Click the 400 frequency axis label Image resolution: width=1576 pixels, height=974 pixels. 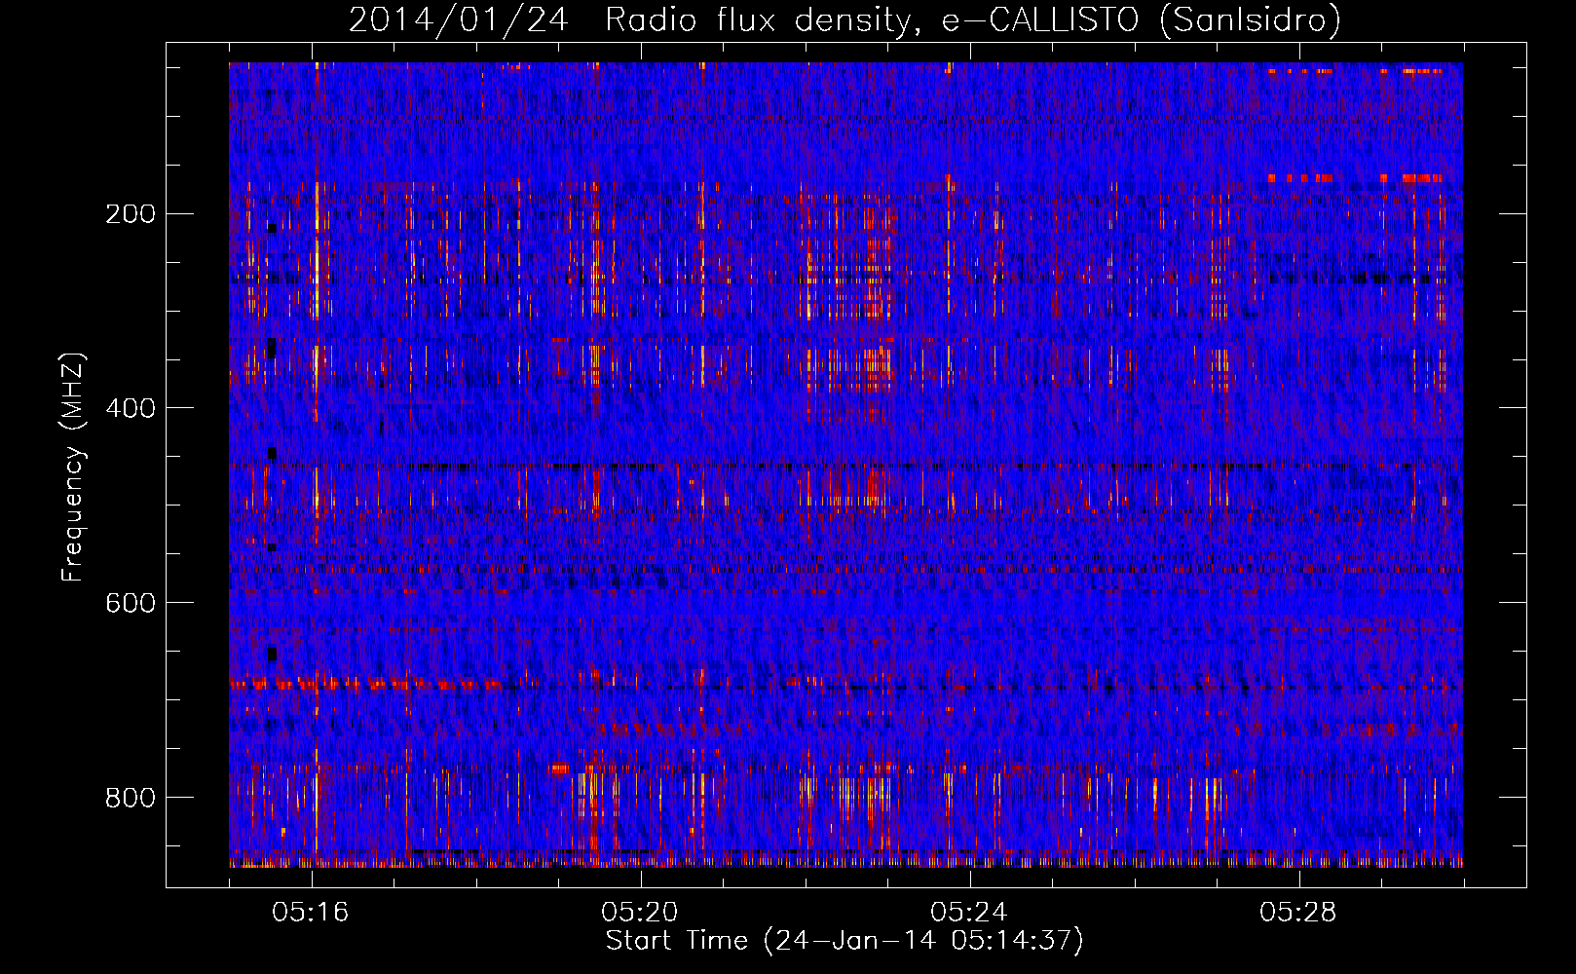tap(131, 408)
